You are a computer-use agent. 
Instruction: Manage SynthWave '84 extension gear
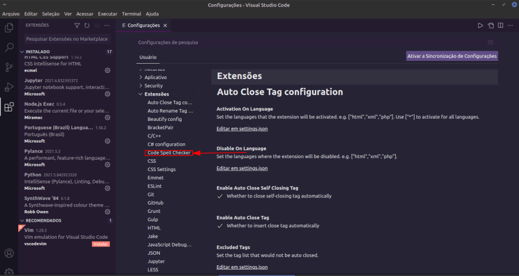click(x=107, y=212)
